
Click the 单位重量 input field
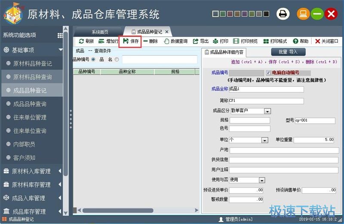point(314,140)
